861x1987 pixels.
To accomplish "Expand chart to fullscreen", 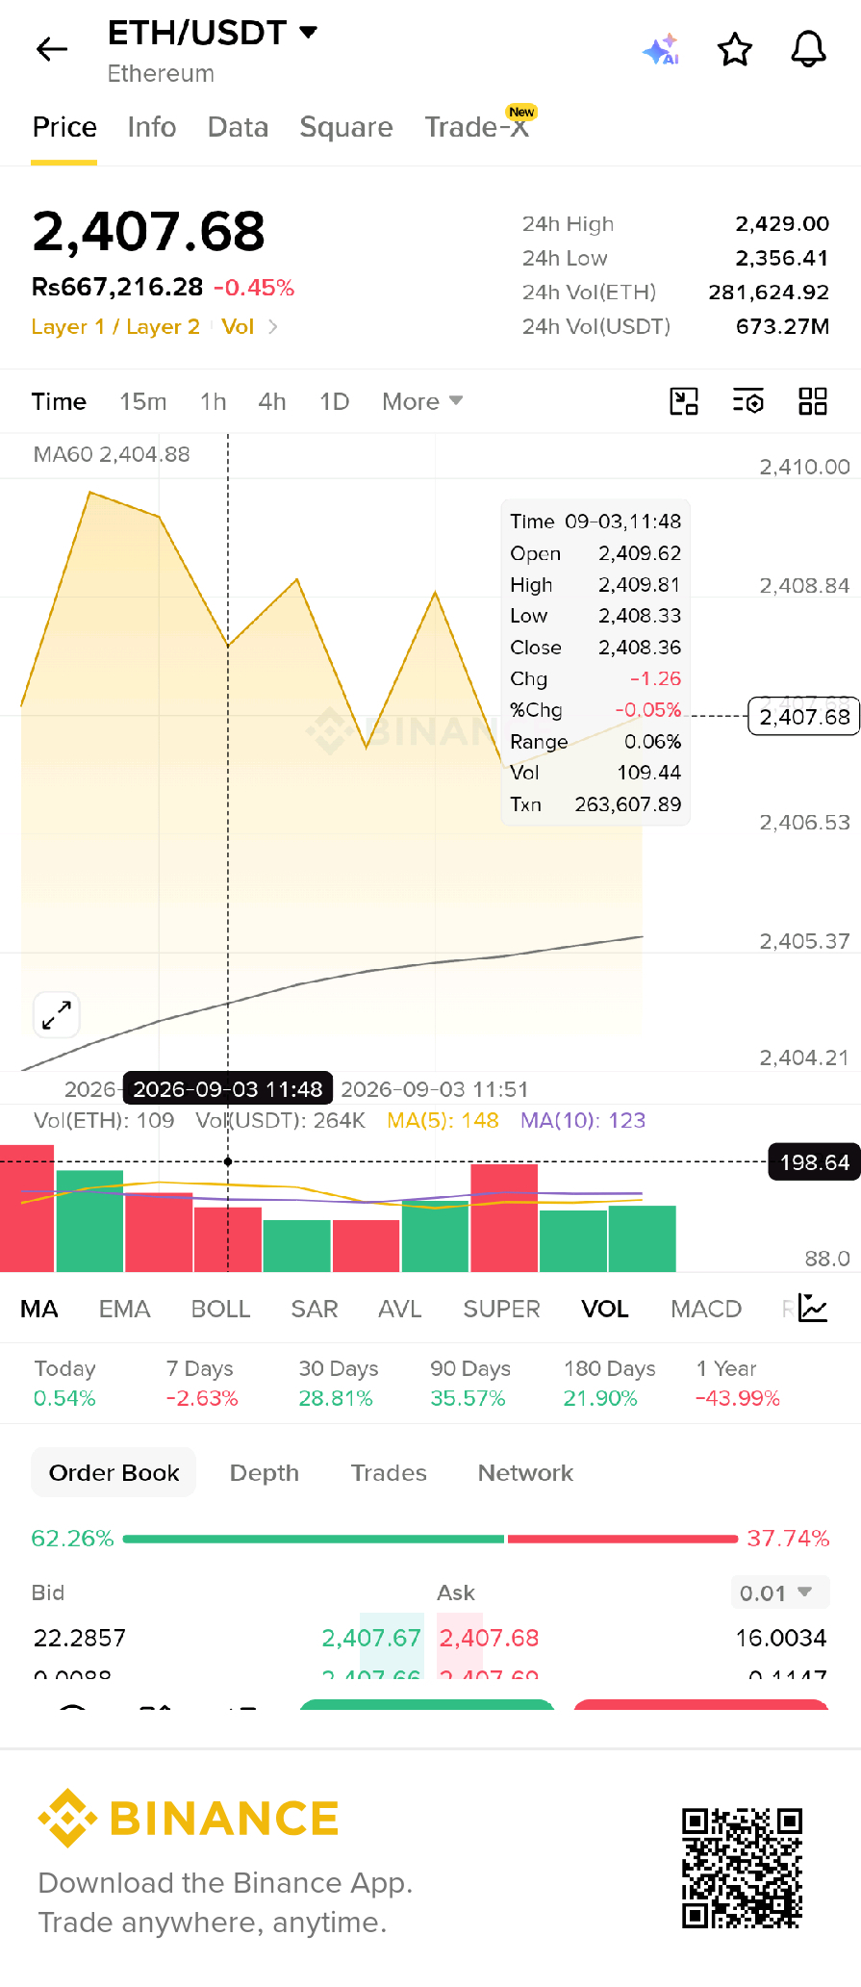I will point(57,1015).
